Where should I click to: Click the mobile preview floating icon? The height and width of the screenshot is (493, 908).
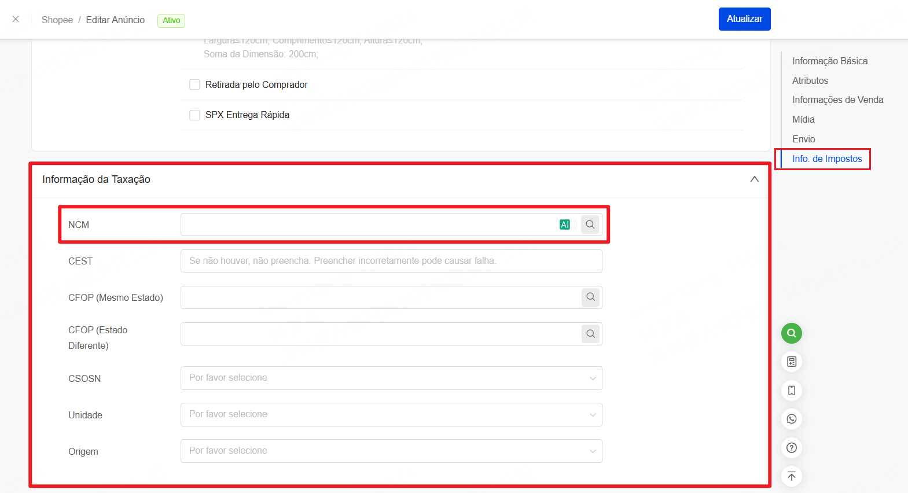(791, 391)
